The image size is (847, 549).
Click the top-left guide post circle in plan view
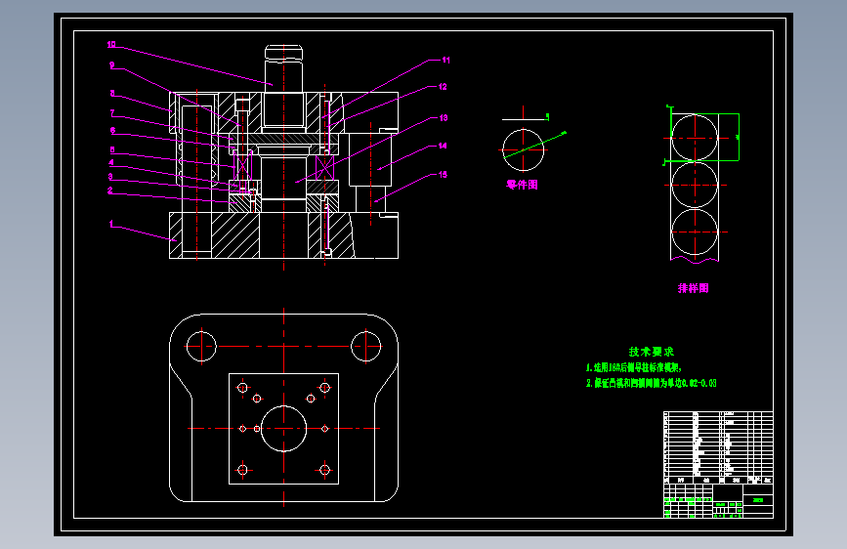click(x=201, y=347)
